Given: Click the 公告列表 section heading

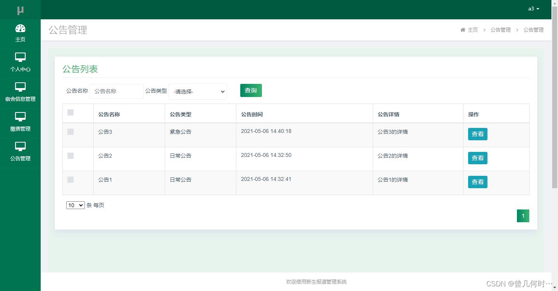Looking at the screenshot, I should pyautogui.click(x=80, y=69).
